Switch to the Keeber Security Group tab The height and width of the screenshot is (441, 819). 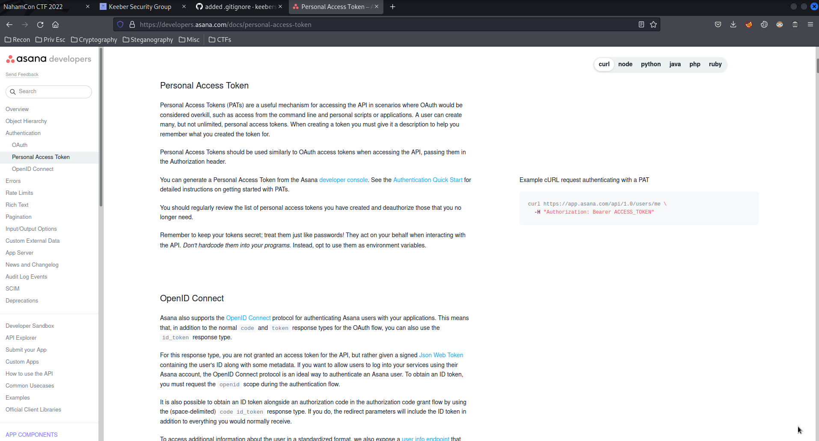[x=140, y=6]
